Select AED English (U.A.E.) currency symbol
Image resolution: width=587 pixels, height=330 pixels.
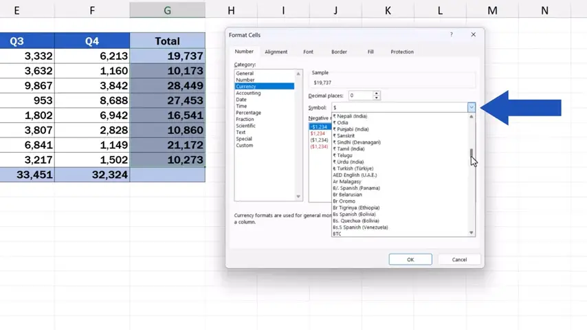click(359, 175)
